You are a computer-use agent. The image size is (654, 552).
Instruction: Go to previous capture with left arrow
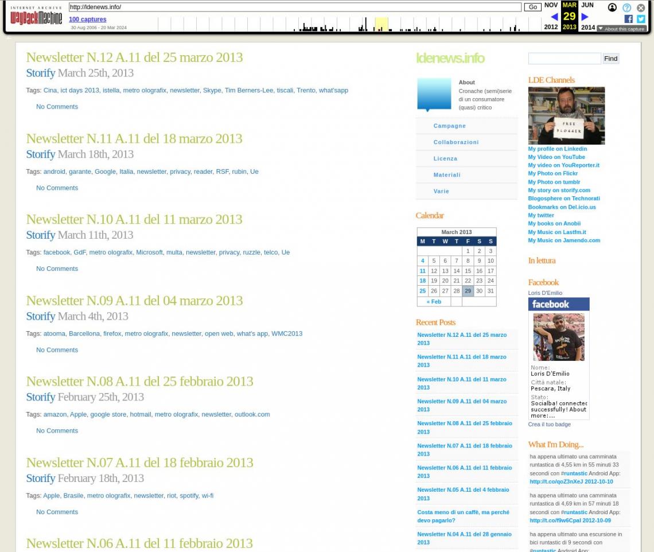click(x=554, y=17)
